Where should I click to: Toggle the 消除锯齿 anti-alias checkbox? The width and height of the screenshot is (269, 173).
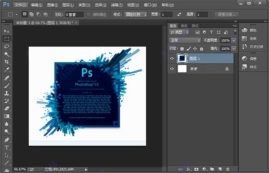[x=88, y=14]
